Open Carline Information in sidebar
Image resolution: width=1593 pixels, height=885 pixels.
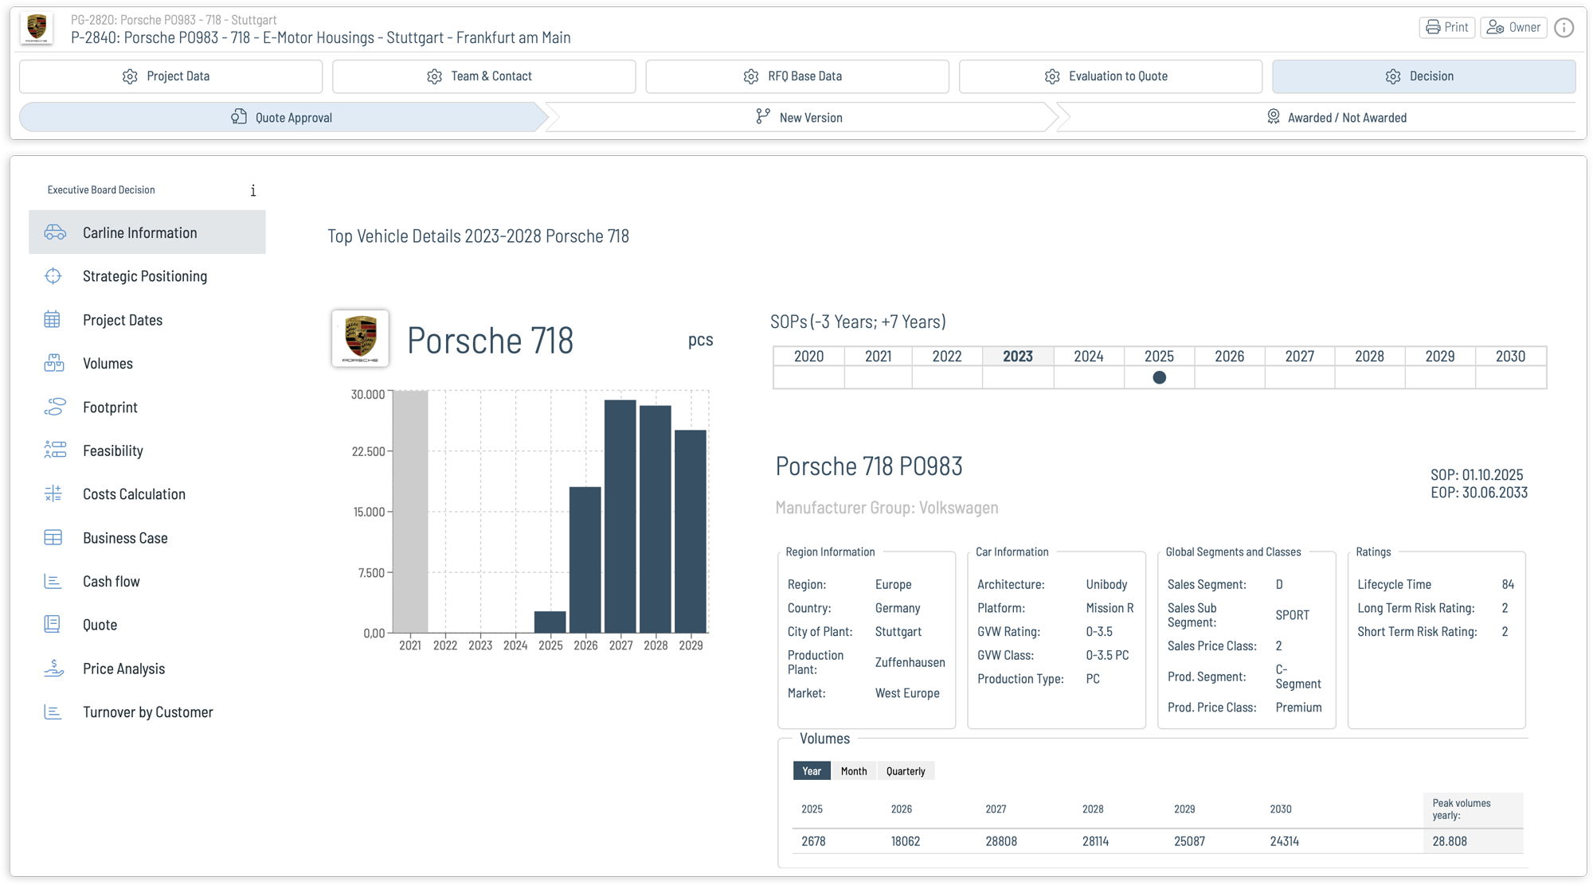[147, 232]
